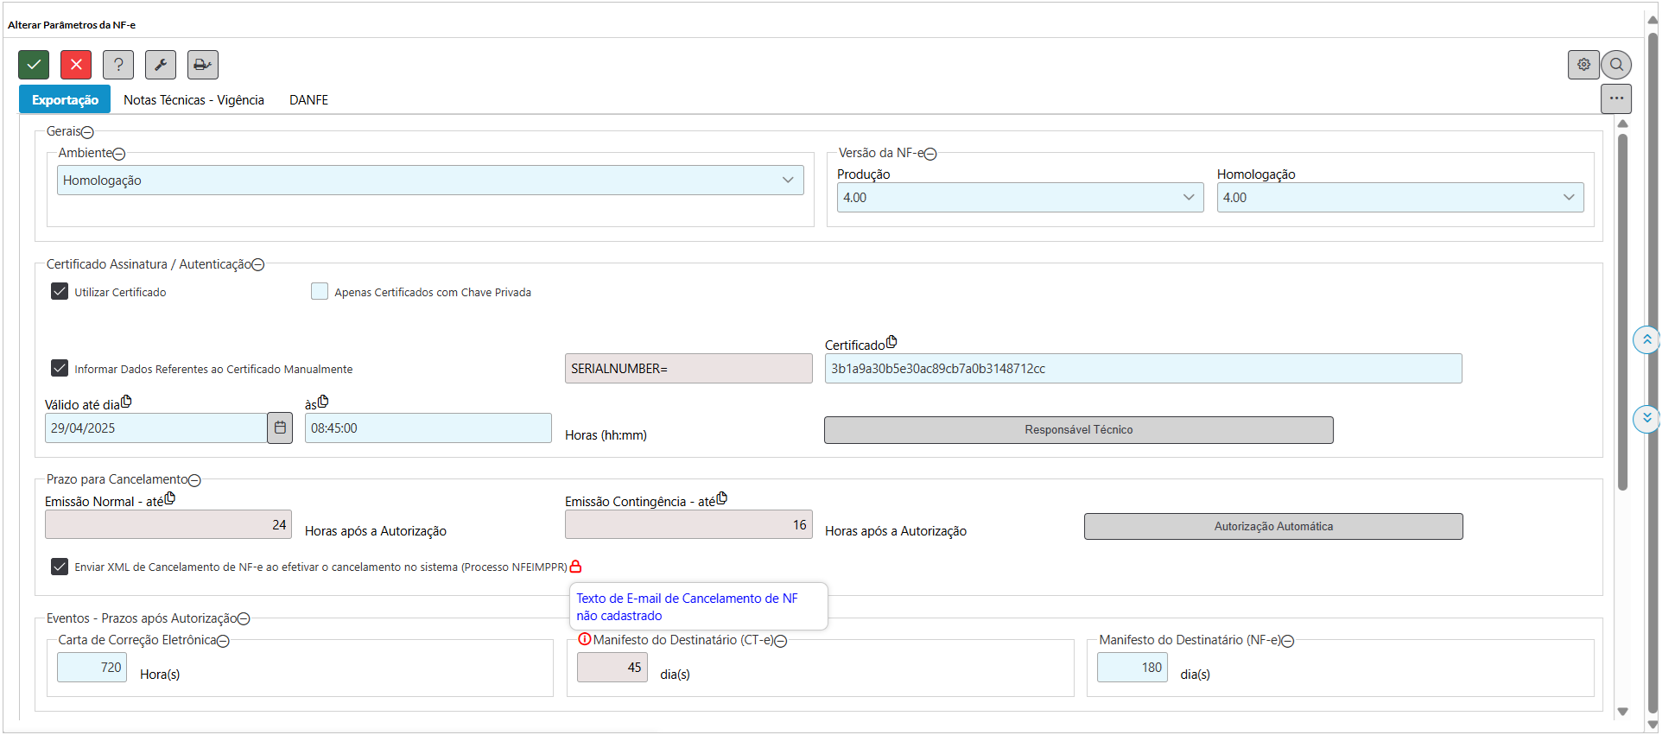Click the wrench tools icon
This screenshot has height=735, width=1662.
(161, 65)
